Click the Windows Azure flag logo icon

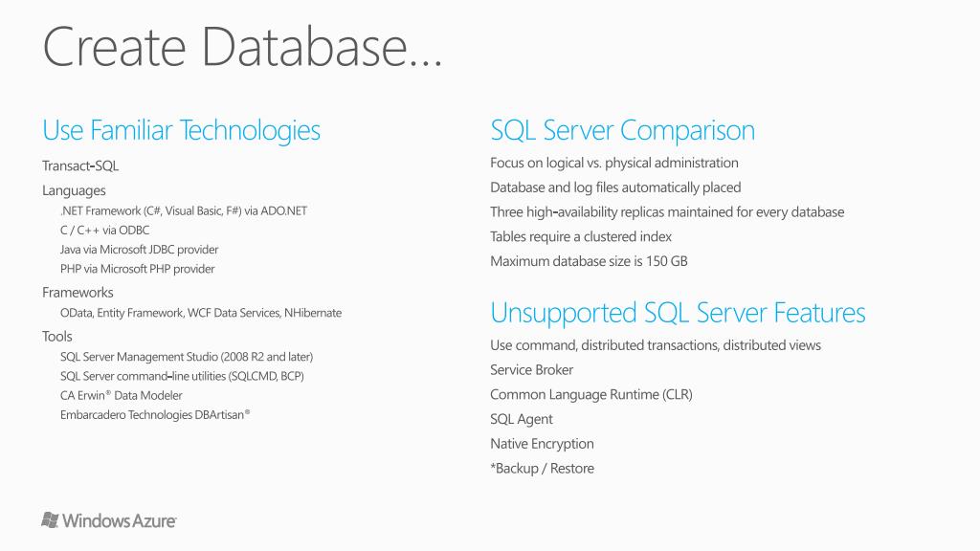tap(50, 519)
